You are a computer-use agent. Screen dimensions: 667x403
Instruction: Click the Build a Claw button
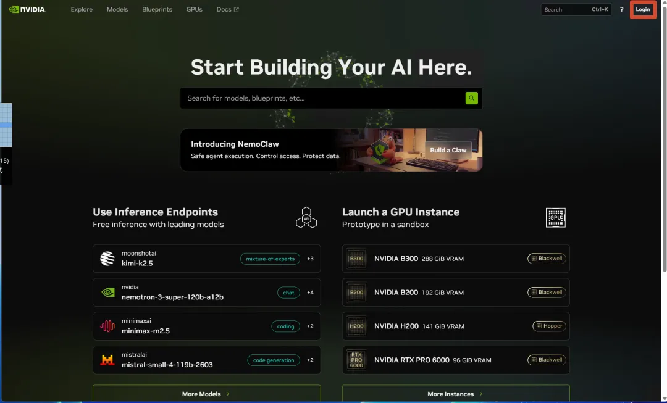[x=448, y=150]
